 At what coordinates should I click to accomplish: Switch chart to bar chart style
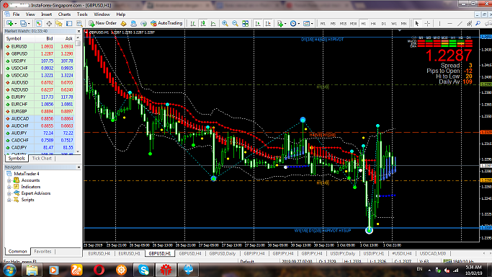click(x=193, y=24)
